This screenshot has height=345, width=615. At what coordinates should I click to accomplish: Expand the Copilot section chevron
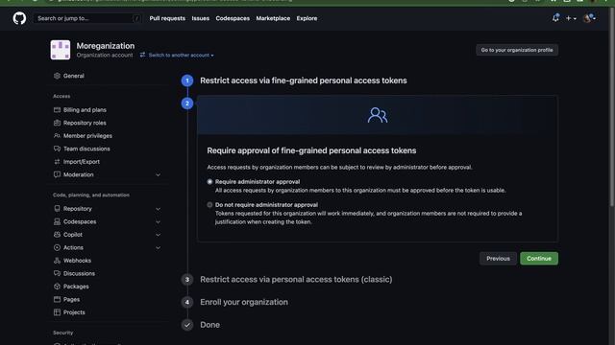(158, 235)
